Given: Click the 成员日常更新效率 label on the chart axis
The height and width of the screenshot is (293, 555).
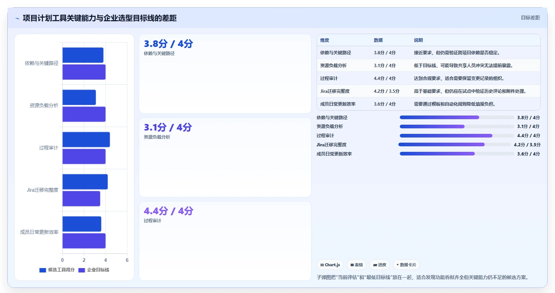Looking at the screenshot, I should [39, 232].
